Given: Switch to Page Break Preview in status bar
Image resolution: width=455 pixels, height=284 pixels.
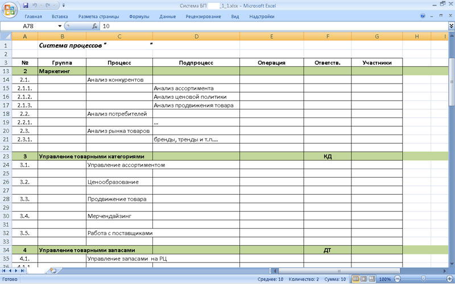Looking at the screenshot, I should (373, 279).
